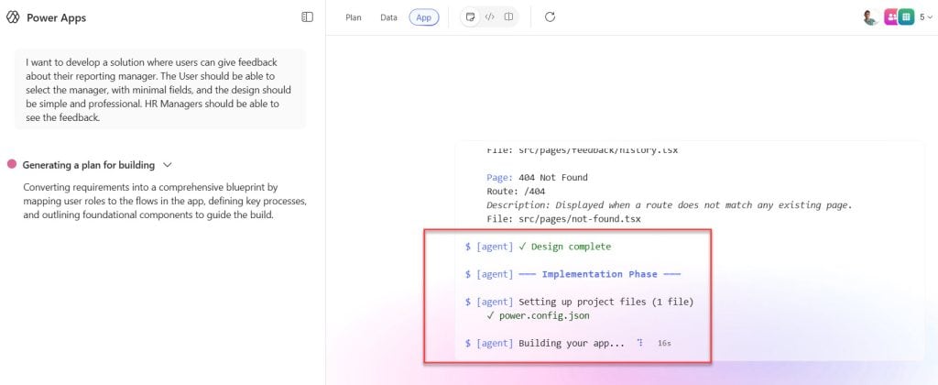938x385 pixels.
Task: Click the Design complete log line
Action: click(538, 246)
